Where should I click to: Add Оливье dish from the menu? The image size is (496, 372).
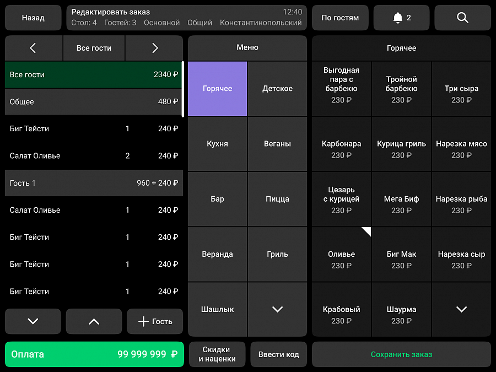[x=341, y=254]
